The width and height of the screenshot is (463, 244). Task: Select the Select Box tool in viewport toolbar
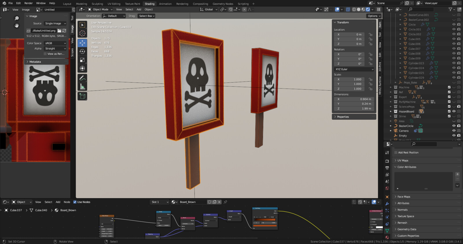tap(82, 25)
